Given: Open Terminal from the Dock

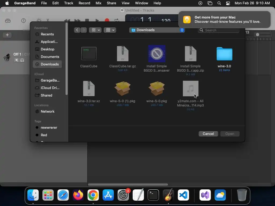Looking at the screenshot, I should coord(153,195).
